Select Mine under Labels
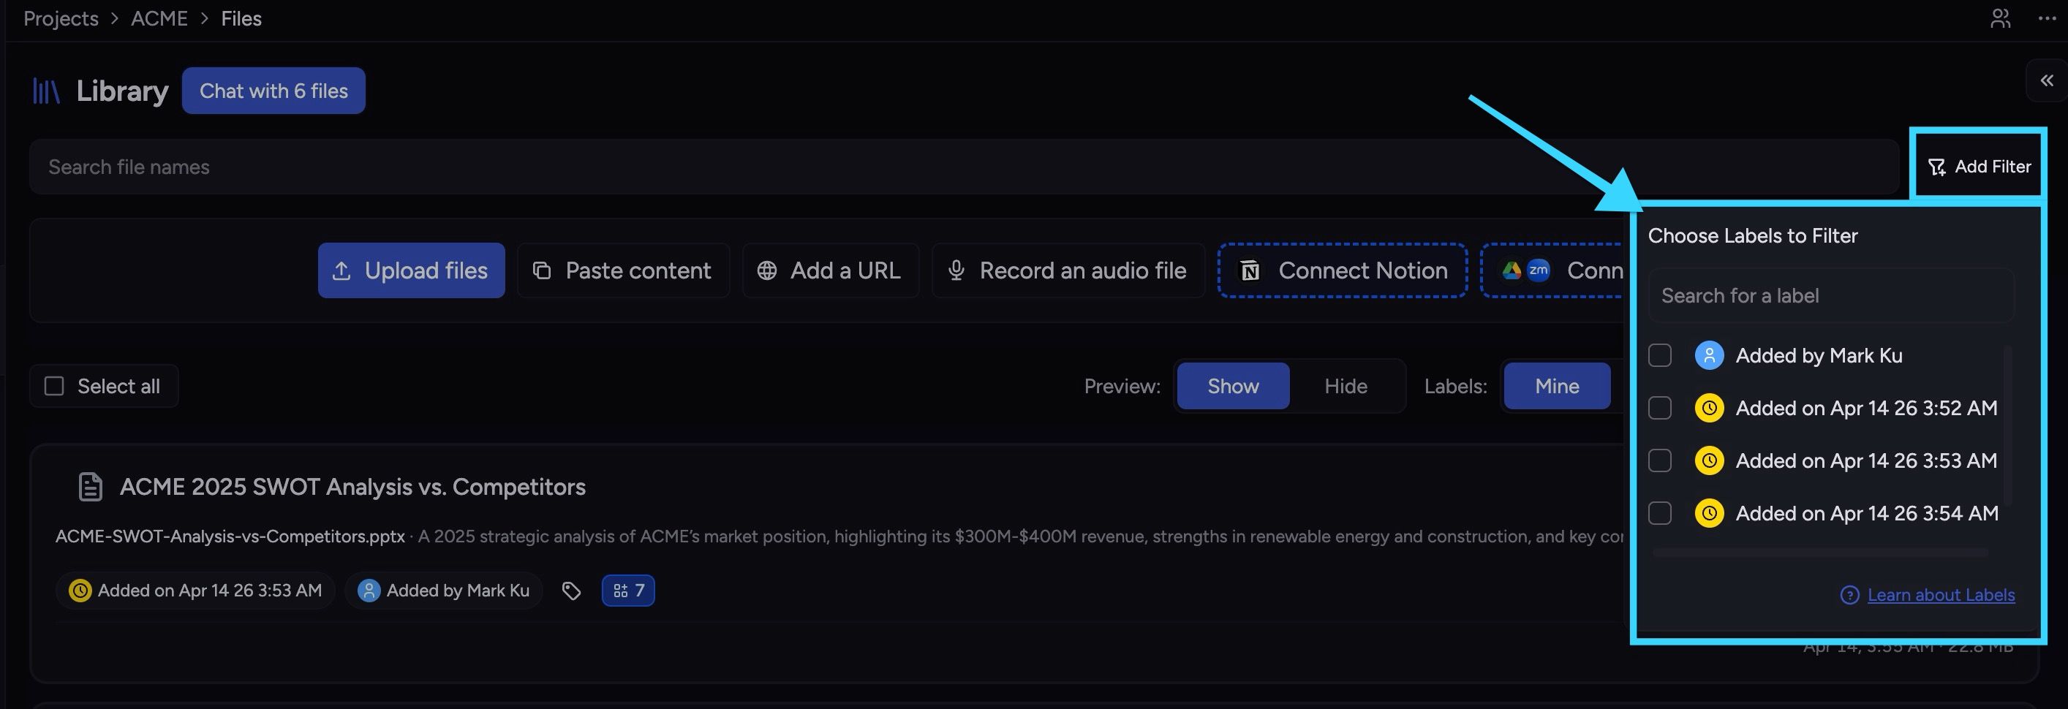Image resolution: width=2068 pixels, height=709 pixels. pyautogui.click(x=1557, y=386)
